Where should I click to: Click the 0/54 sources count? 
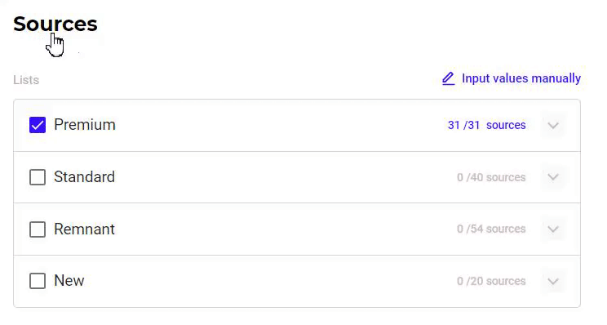click(491, 229)
